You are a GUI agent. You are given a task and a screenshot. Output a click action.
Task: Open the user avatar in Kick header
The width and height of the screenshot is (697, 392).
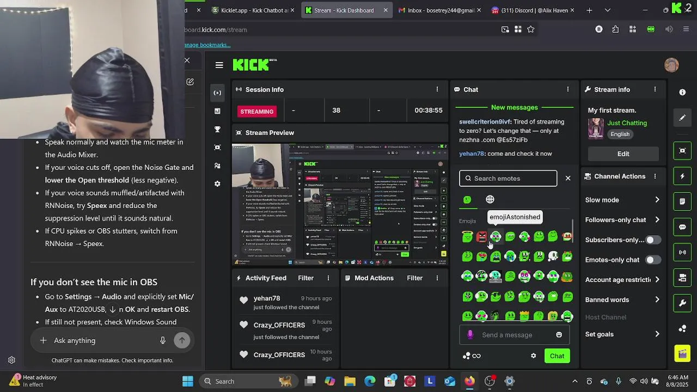tap(671, 65)
